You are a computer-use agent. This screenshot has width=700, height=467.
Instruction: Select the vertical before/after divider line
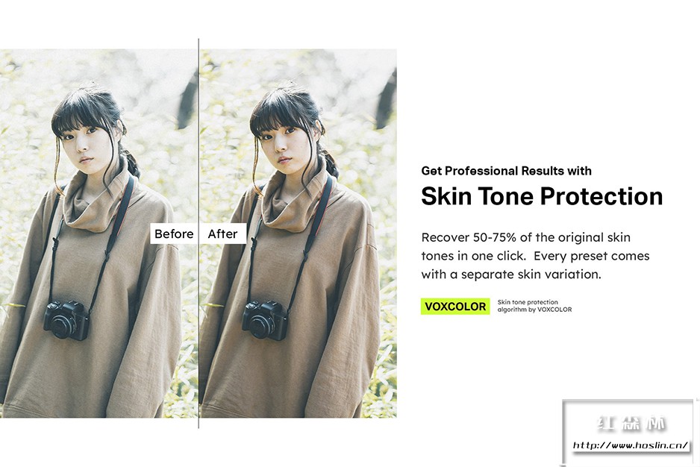[x=199, y=233]
